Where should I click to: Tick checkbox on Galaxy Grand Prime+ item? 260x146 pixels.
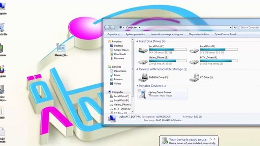[140, 90]
